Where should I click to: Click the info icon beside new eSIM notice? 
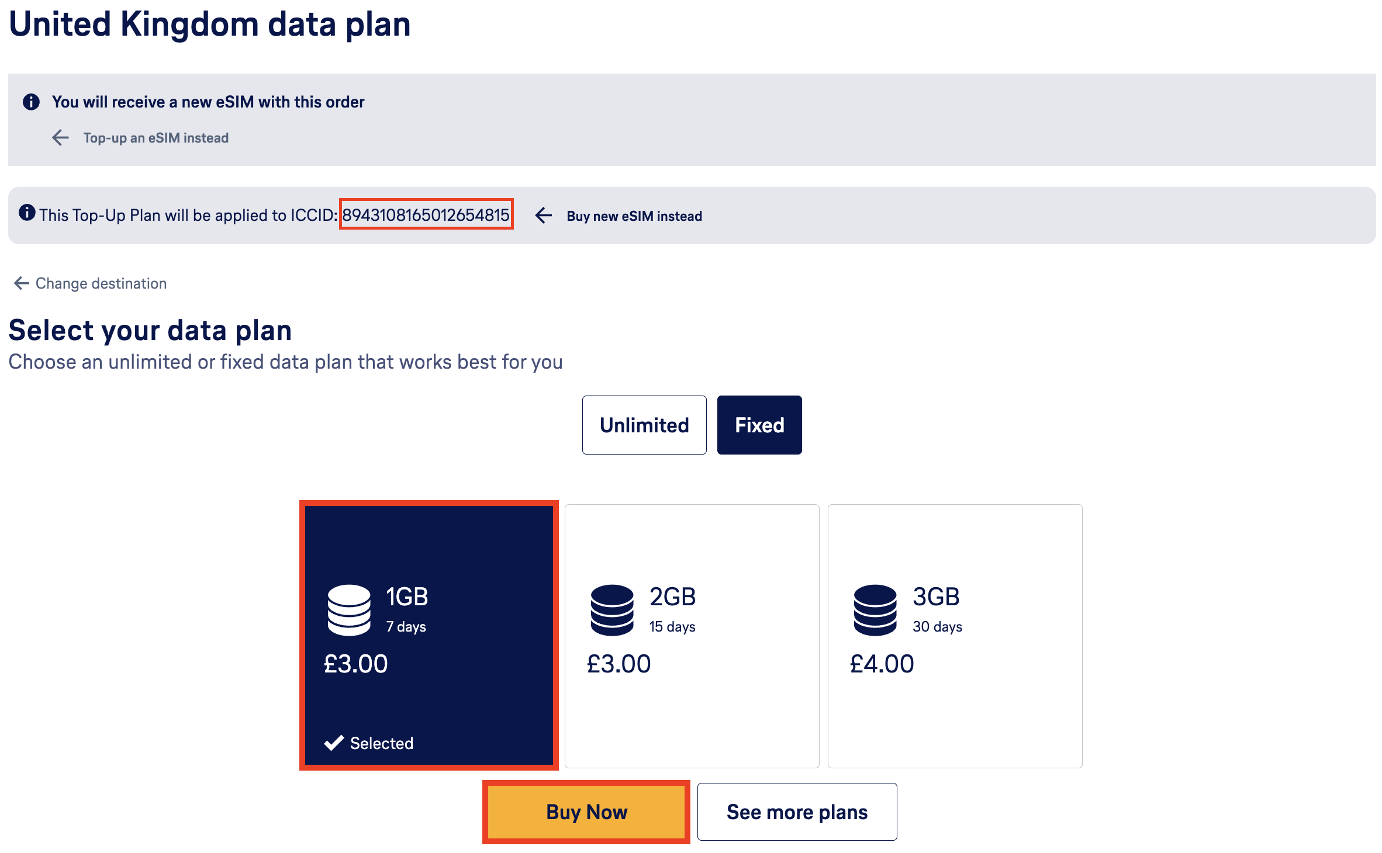click(x=31, y=102)
